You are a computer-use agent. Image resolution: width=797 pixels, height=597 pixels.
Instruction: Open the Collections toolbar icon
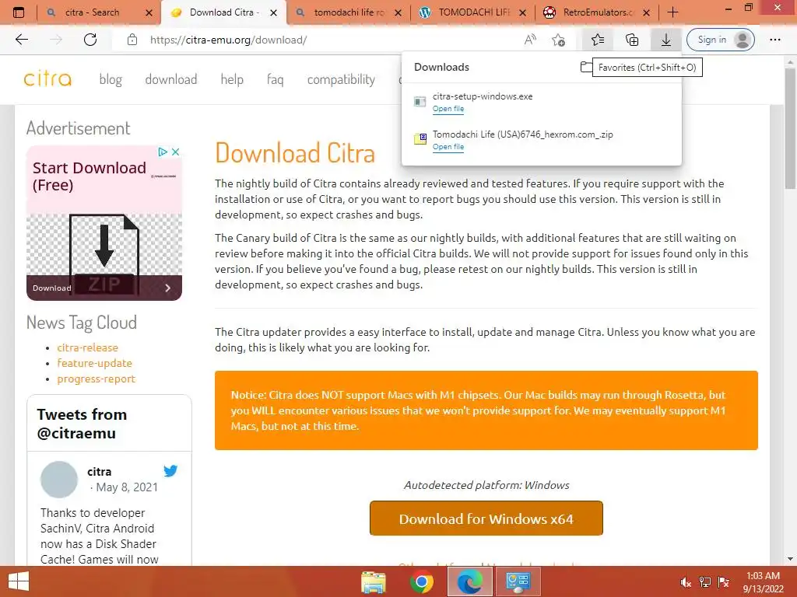pyautogui.click(x=632, y=40)
